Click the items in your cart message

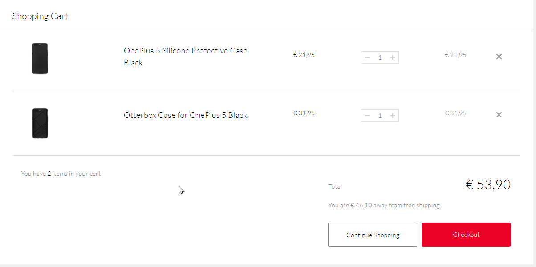point(61,174)
